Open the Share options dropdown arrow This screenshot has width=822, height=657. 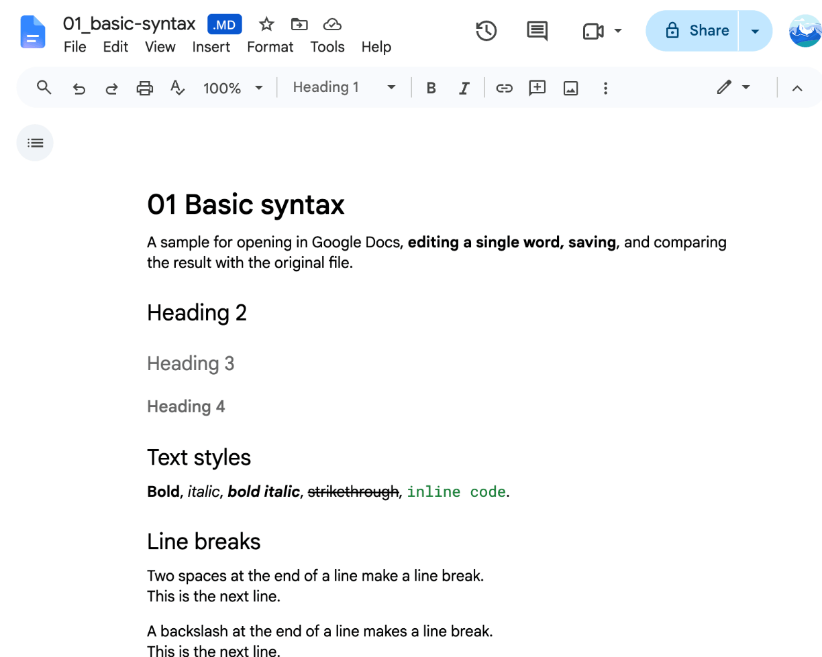click(756, 31)
